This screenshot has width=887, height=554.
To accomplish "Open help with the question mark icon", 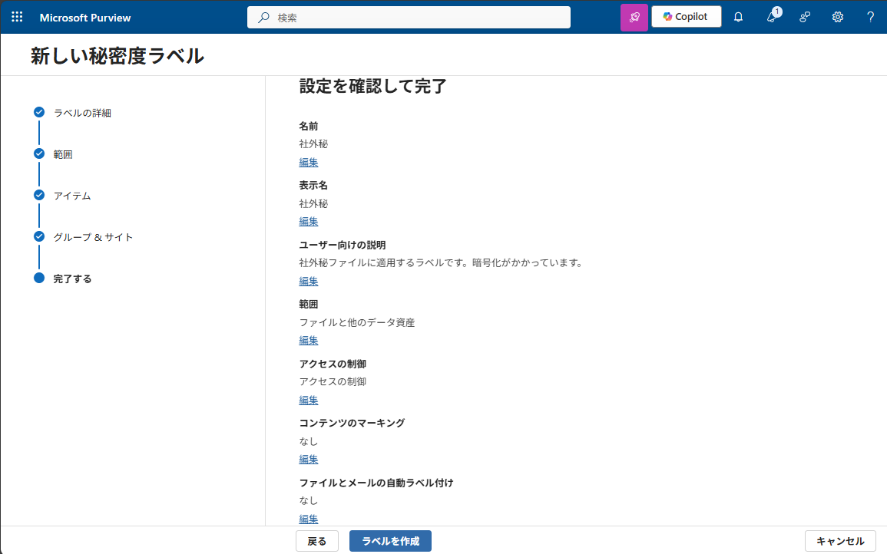I will click(869, 16).
